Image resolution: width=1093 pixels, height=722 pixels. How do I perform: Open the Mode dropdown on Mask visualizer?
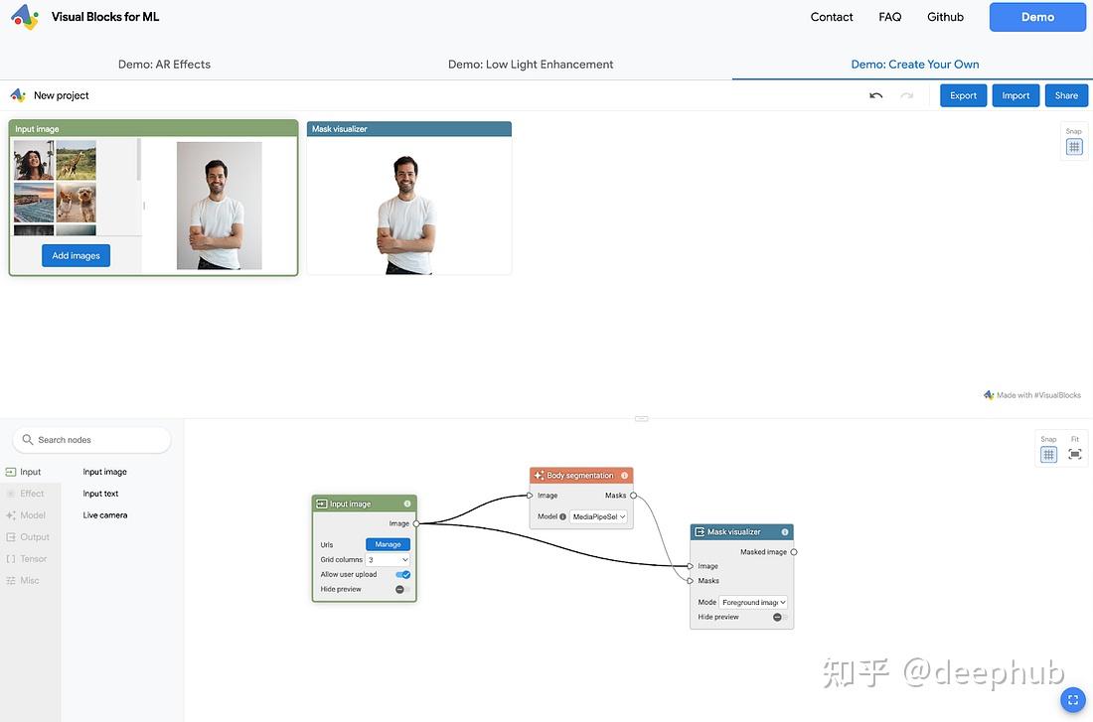point(752,601)
